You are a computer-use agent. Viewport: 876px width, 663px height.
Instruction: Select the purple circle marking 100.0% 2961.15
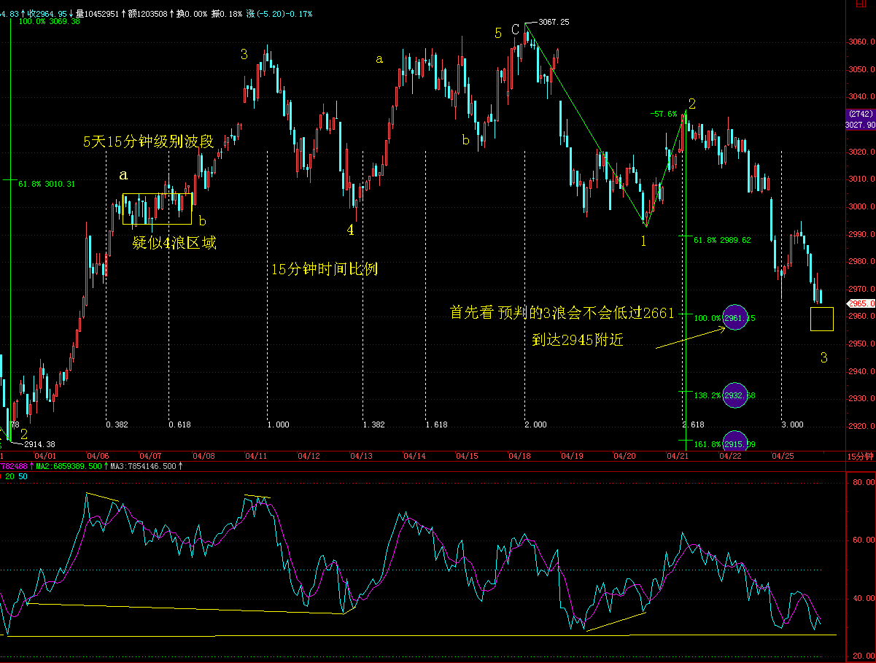point(734,317)
